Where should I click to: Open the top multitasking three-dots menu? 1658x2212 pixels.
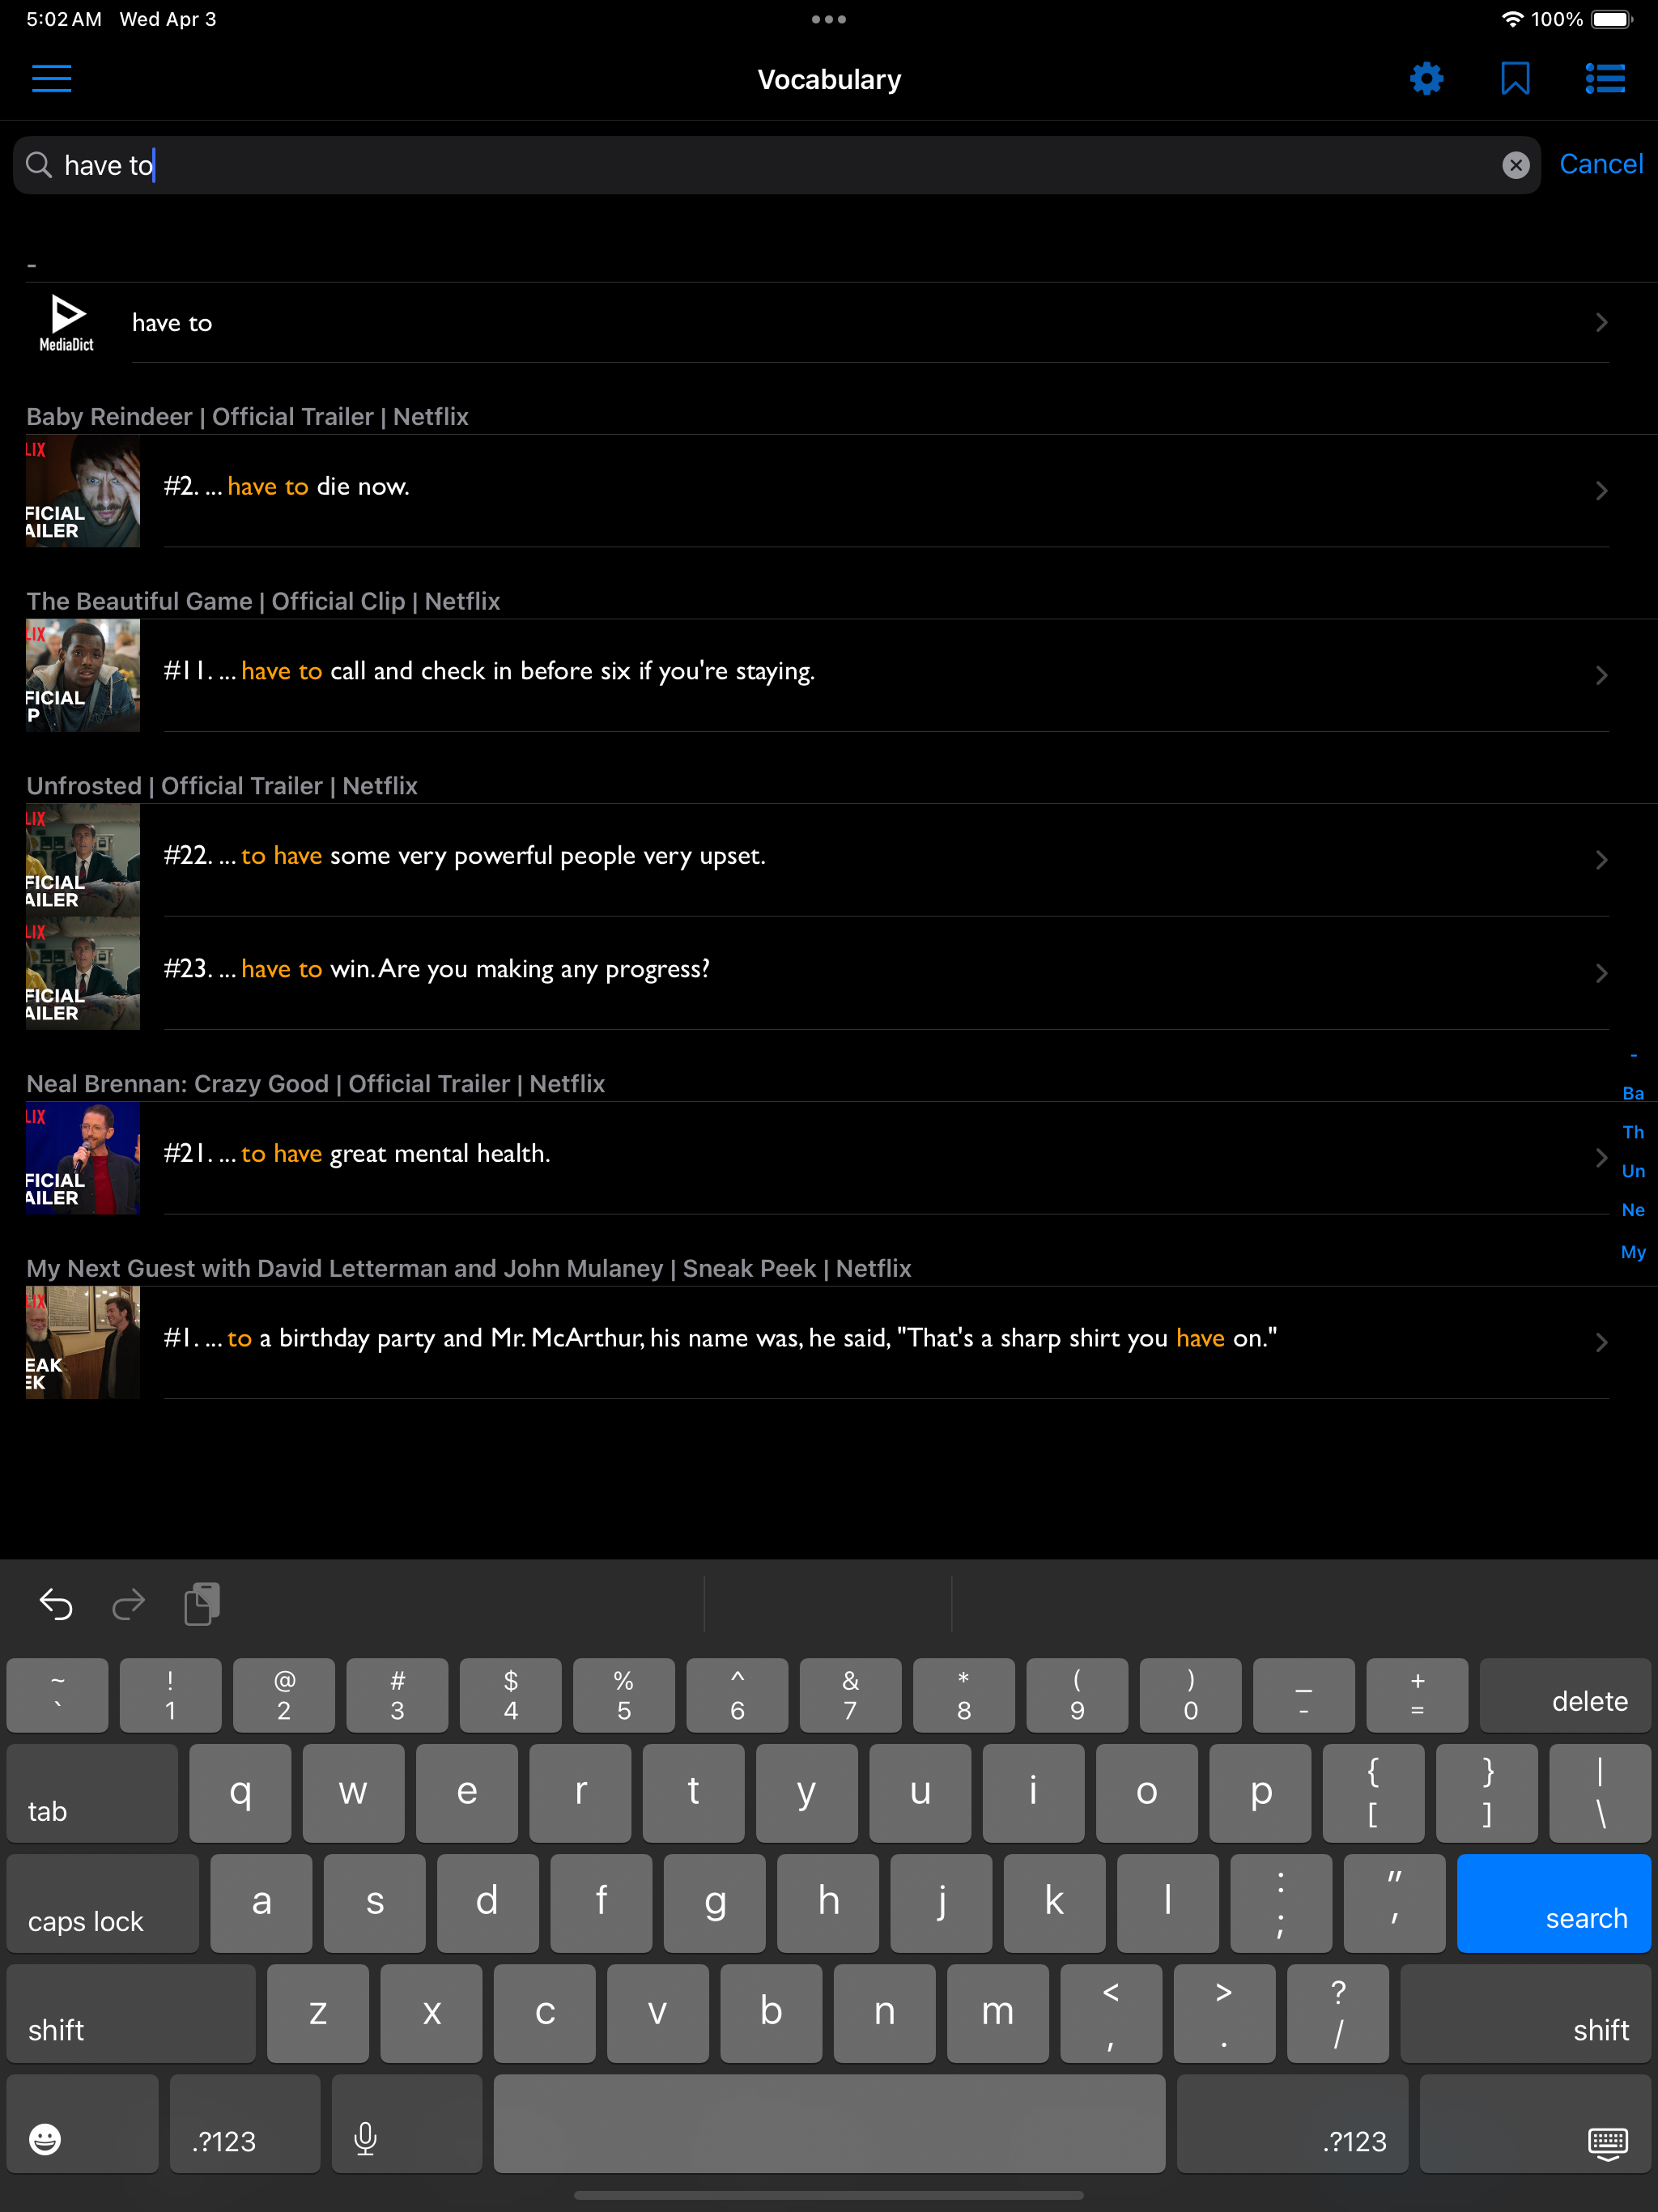[829, 19]
